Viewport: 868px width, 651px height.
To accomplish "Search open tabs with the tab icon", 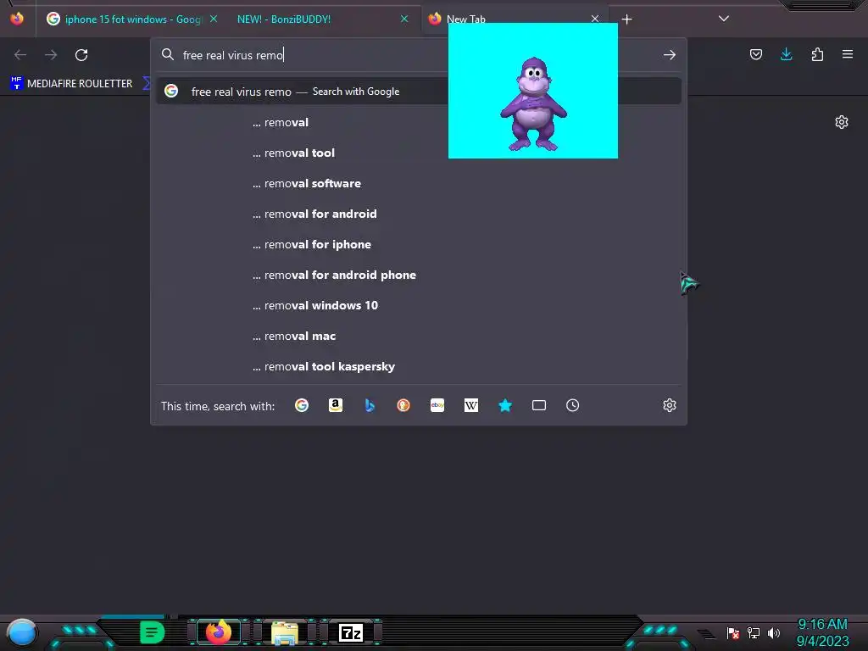I will (x=539, y=405).
